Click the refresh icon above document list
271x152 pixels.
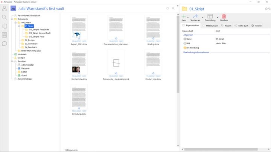pos(167,8)
